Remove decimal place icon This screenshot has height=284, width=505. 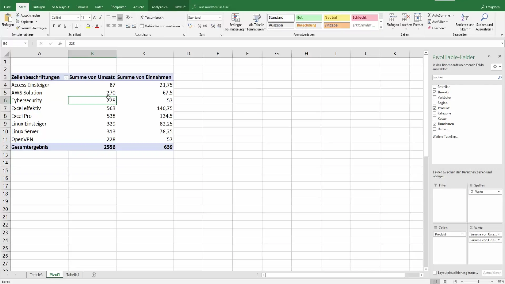tap(219, 26)
